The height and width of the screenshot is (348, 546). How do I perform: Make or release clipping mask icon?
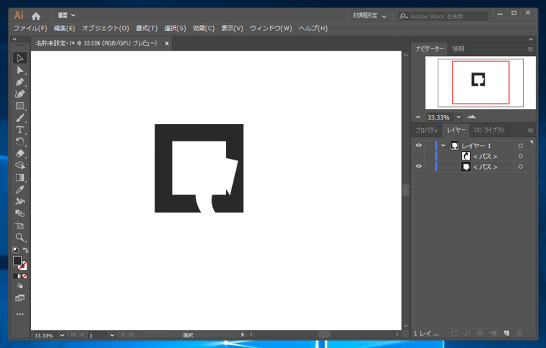tap(480, 334)
